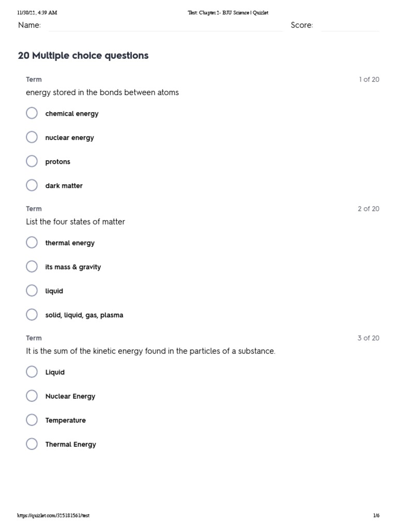Click the page title 'Test: Chapter 2- BJU Science'
Image resolution: width=397 pixels, height=529 pixels.
tap(228, 12)
